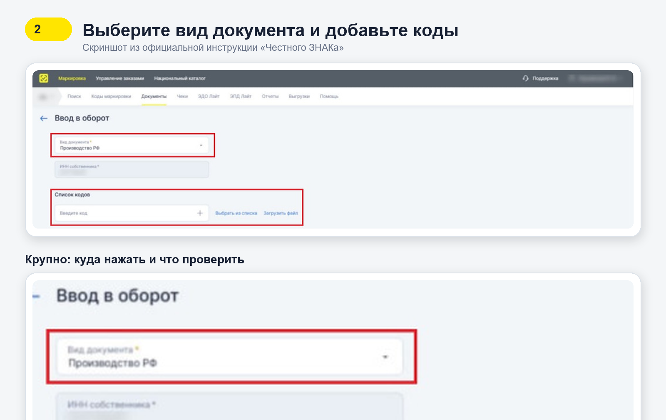Open Национальный каталог in top bar
666x420 pixels.
(180, 78)
